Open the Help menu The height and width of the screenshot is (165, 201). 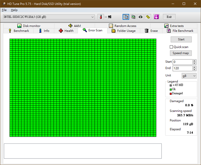coord(14,10)
